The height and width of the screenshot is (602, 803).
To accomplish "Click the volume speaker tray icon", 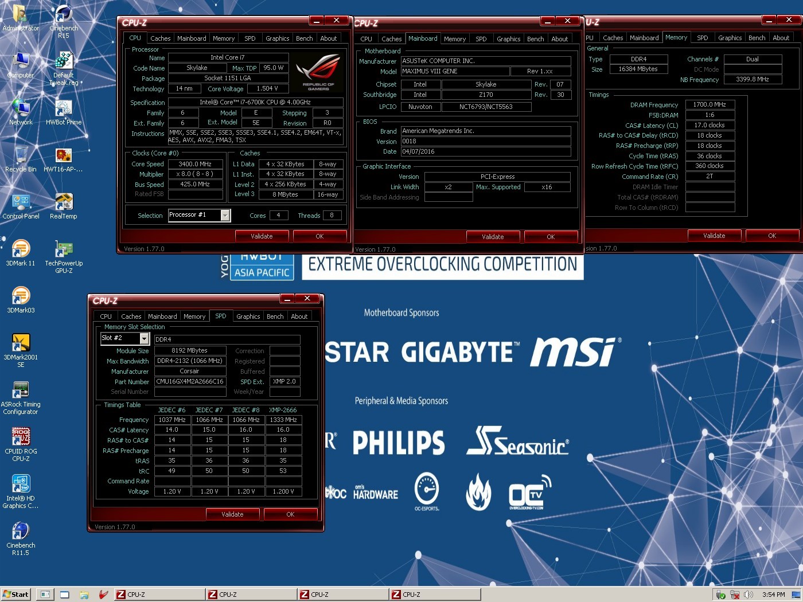I will pyautogui.click(x=748, y=595).
